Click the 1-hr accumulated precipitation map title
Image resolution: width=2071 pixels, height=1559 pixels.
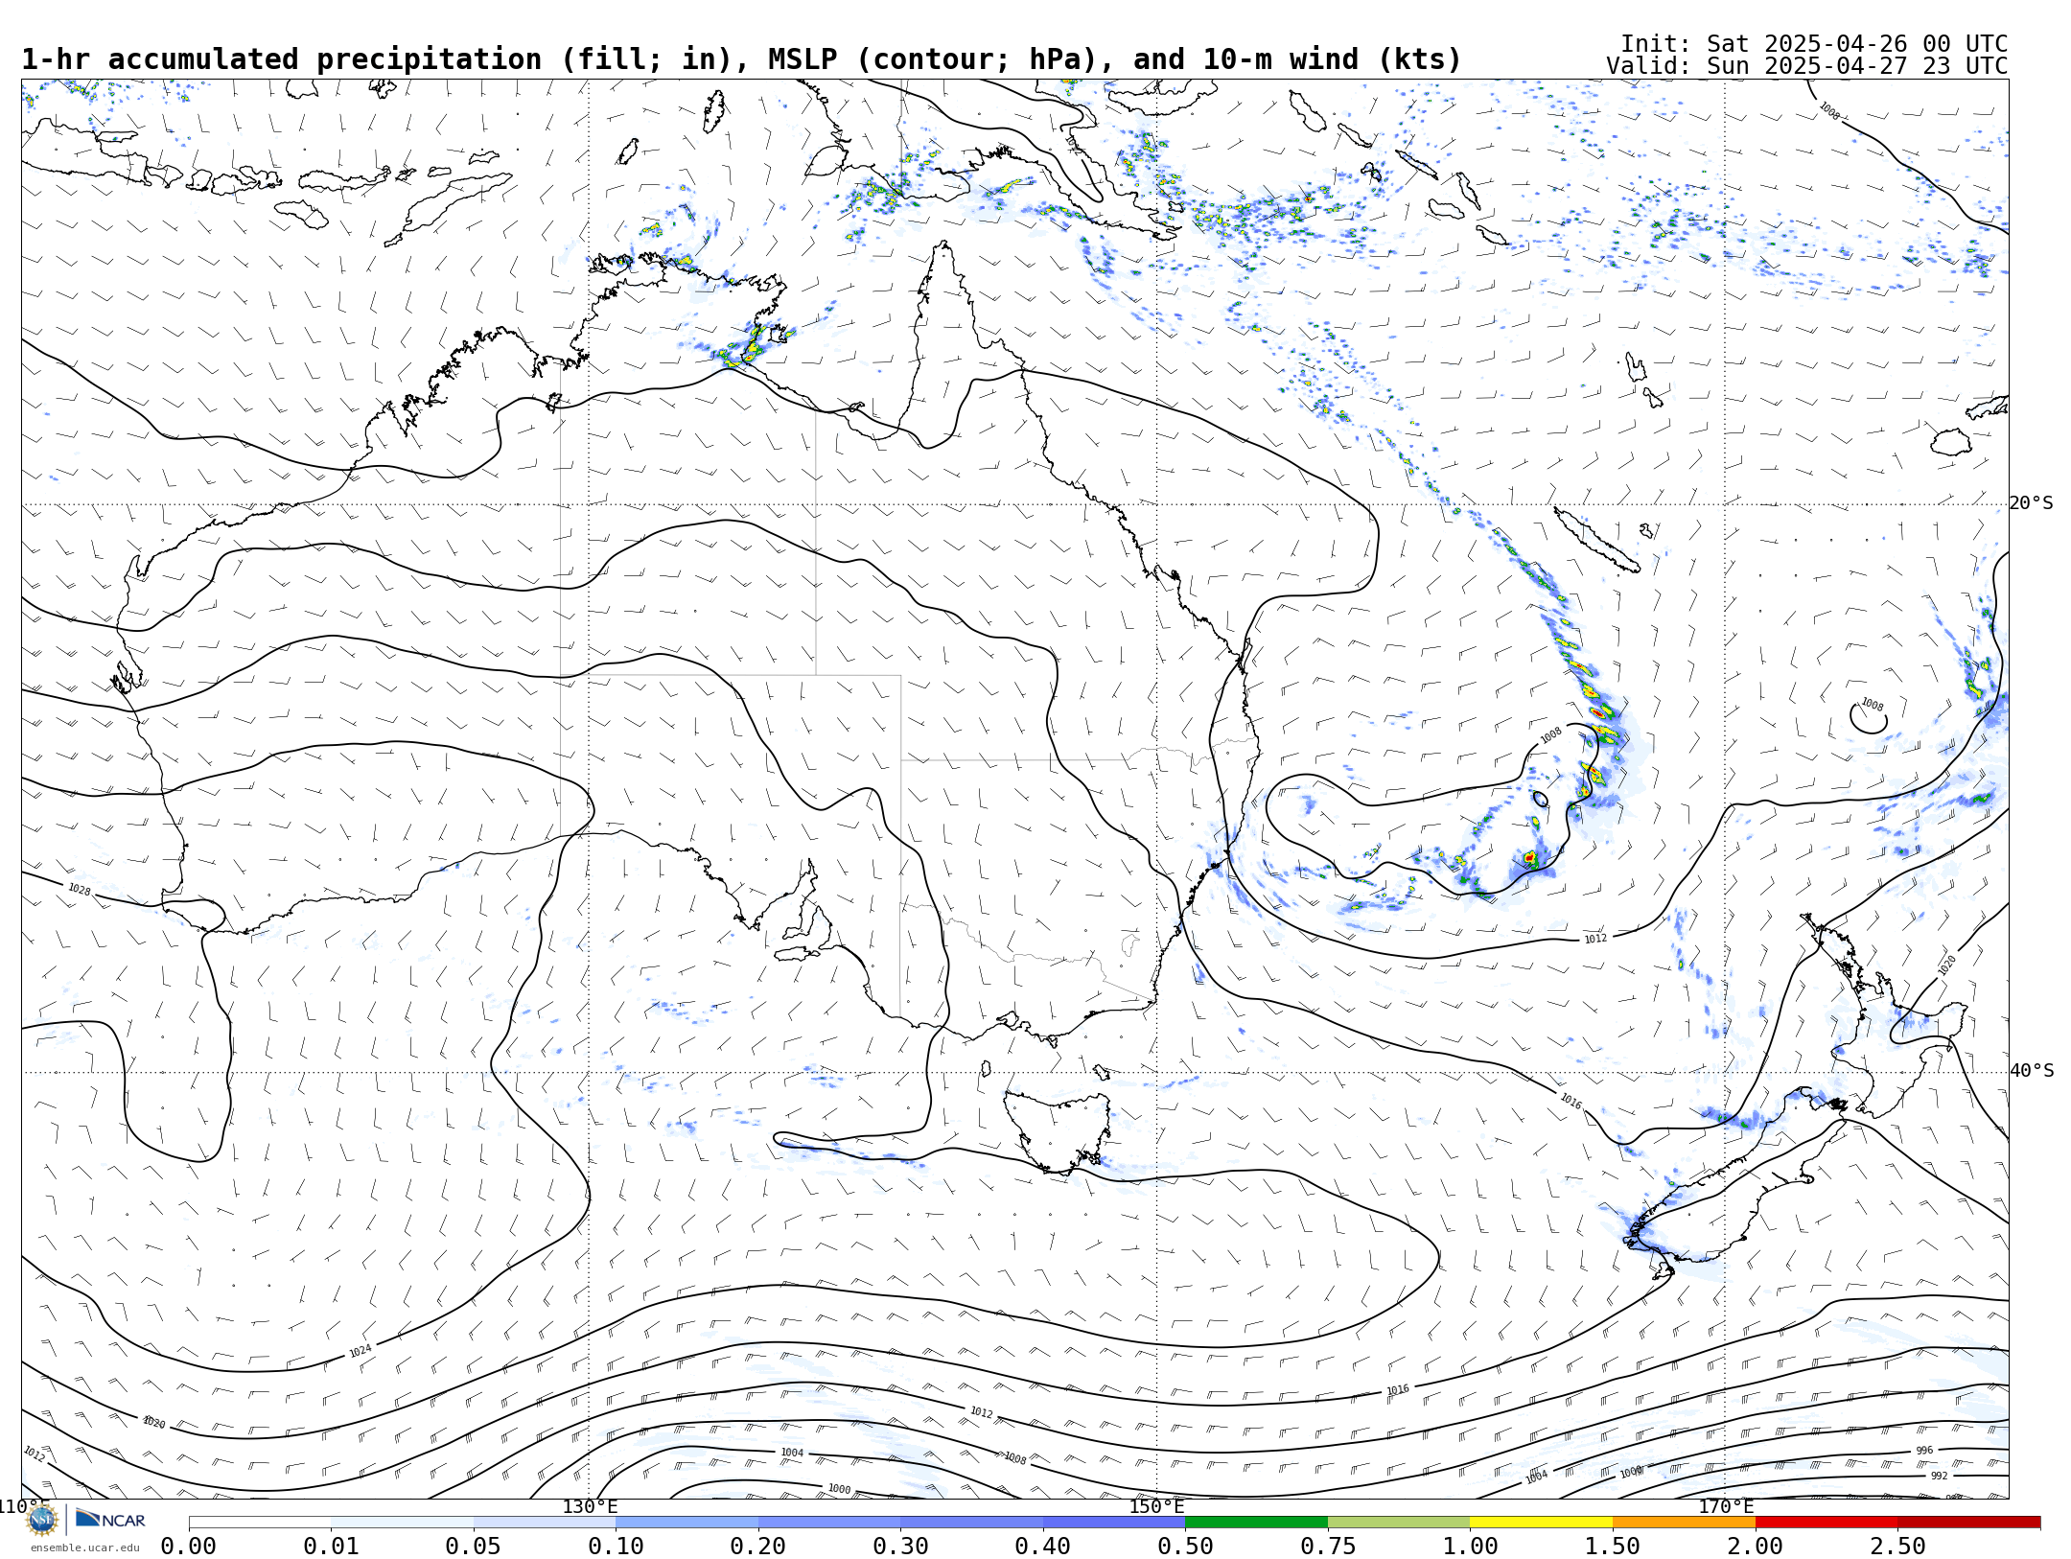pyautogui.click(x=741, y=59)
